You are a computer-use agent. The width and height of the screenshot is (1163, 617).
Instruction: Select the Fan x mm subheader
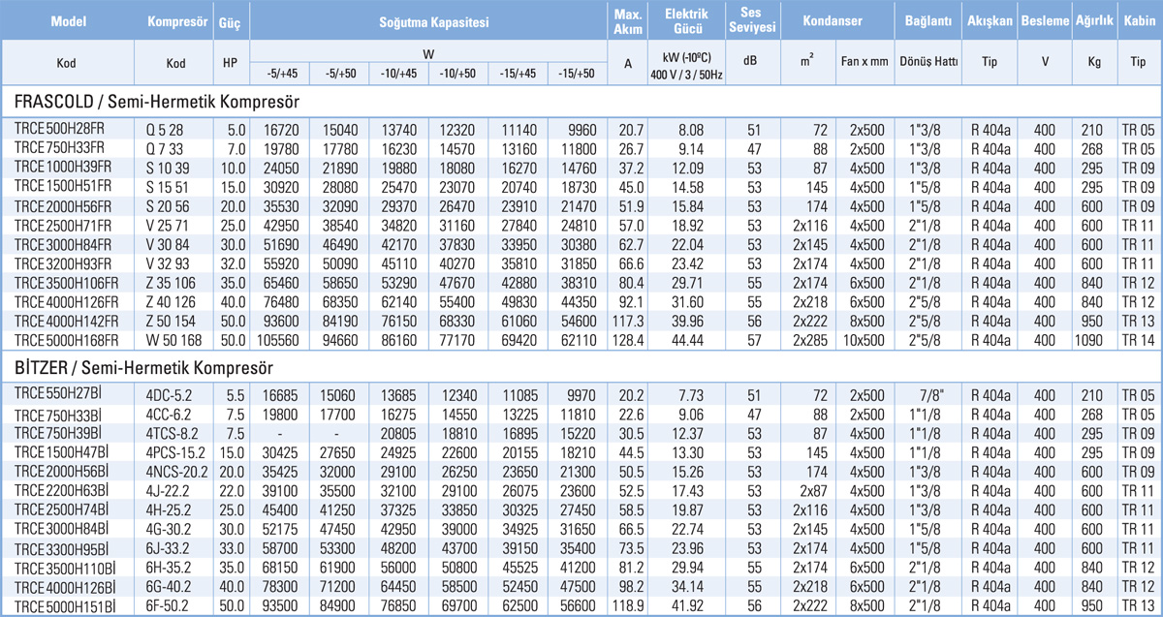coord(866,62)
